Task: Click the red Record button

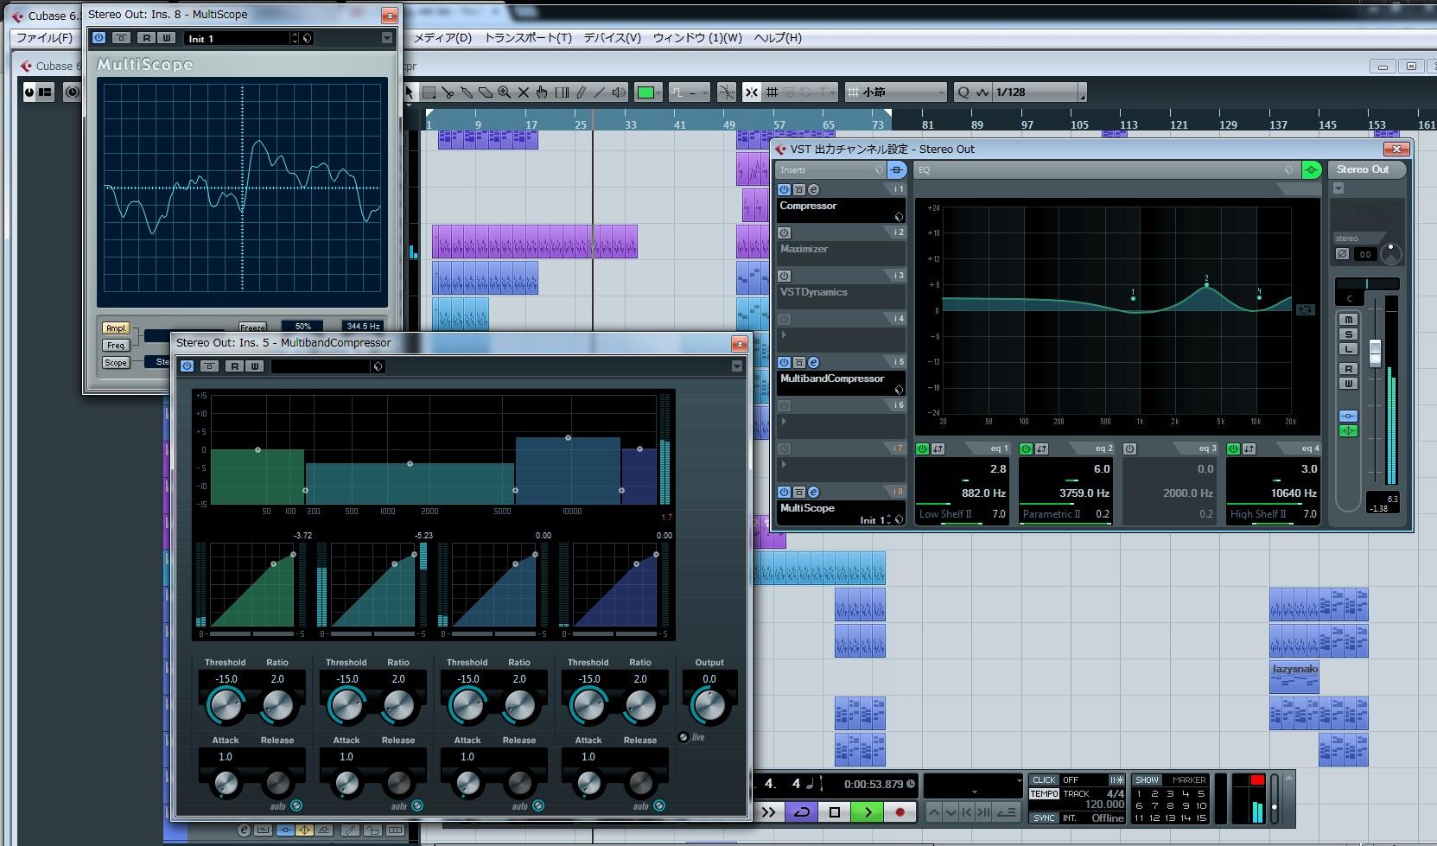Action: [x=900, y=812]
